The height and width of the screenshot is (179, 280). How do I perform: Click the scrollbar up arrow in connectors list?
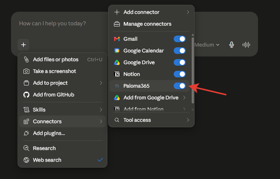coord(193,35)
